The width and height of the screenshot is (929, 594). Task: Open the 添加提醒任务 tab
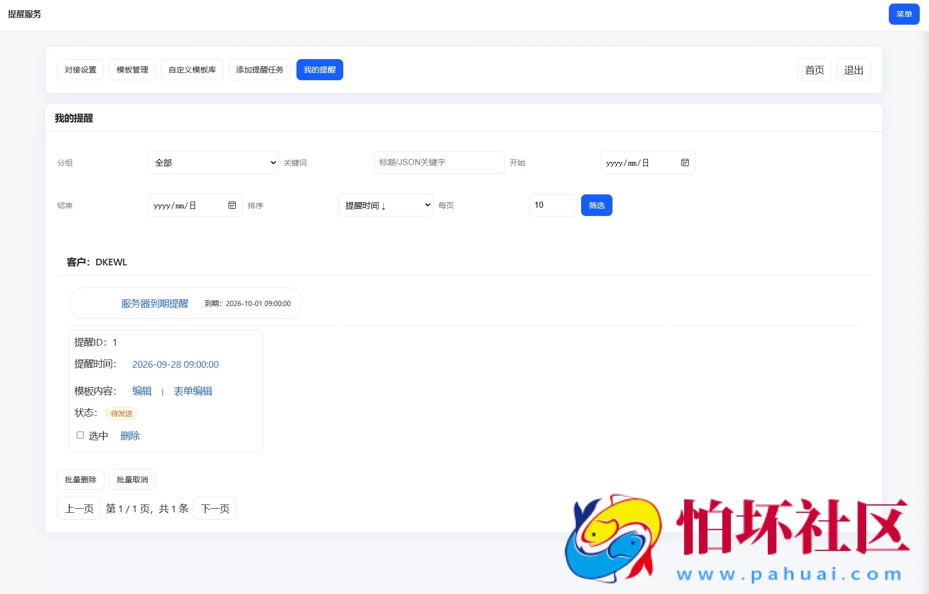[259, 69]
